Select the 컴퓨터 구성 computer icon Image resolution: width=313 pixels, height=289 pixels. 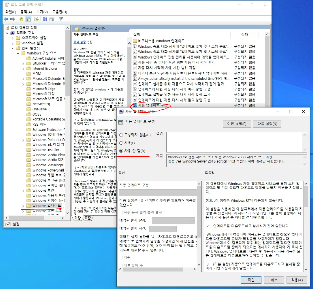click(x=13, y=33)
